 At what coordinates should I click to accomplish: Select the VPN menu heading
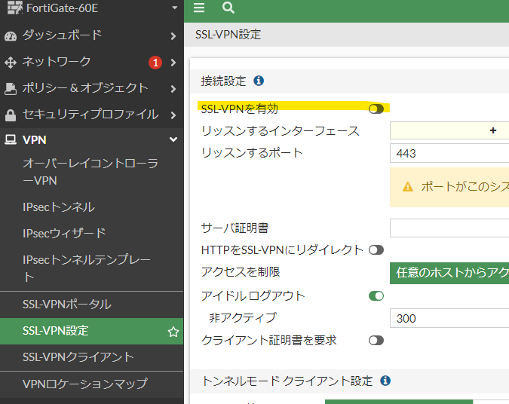[x=35, y=140]
